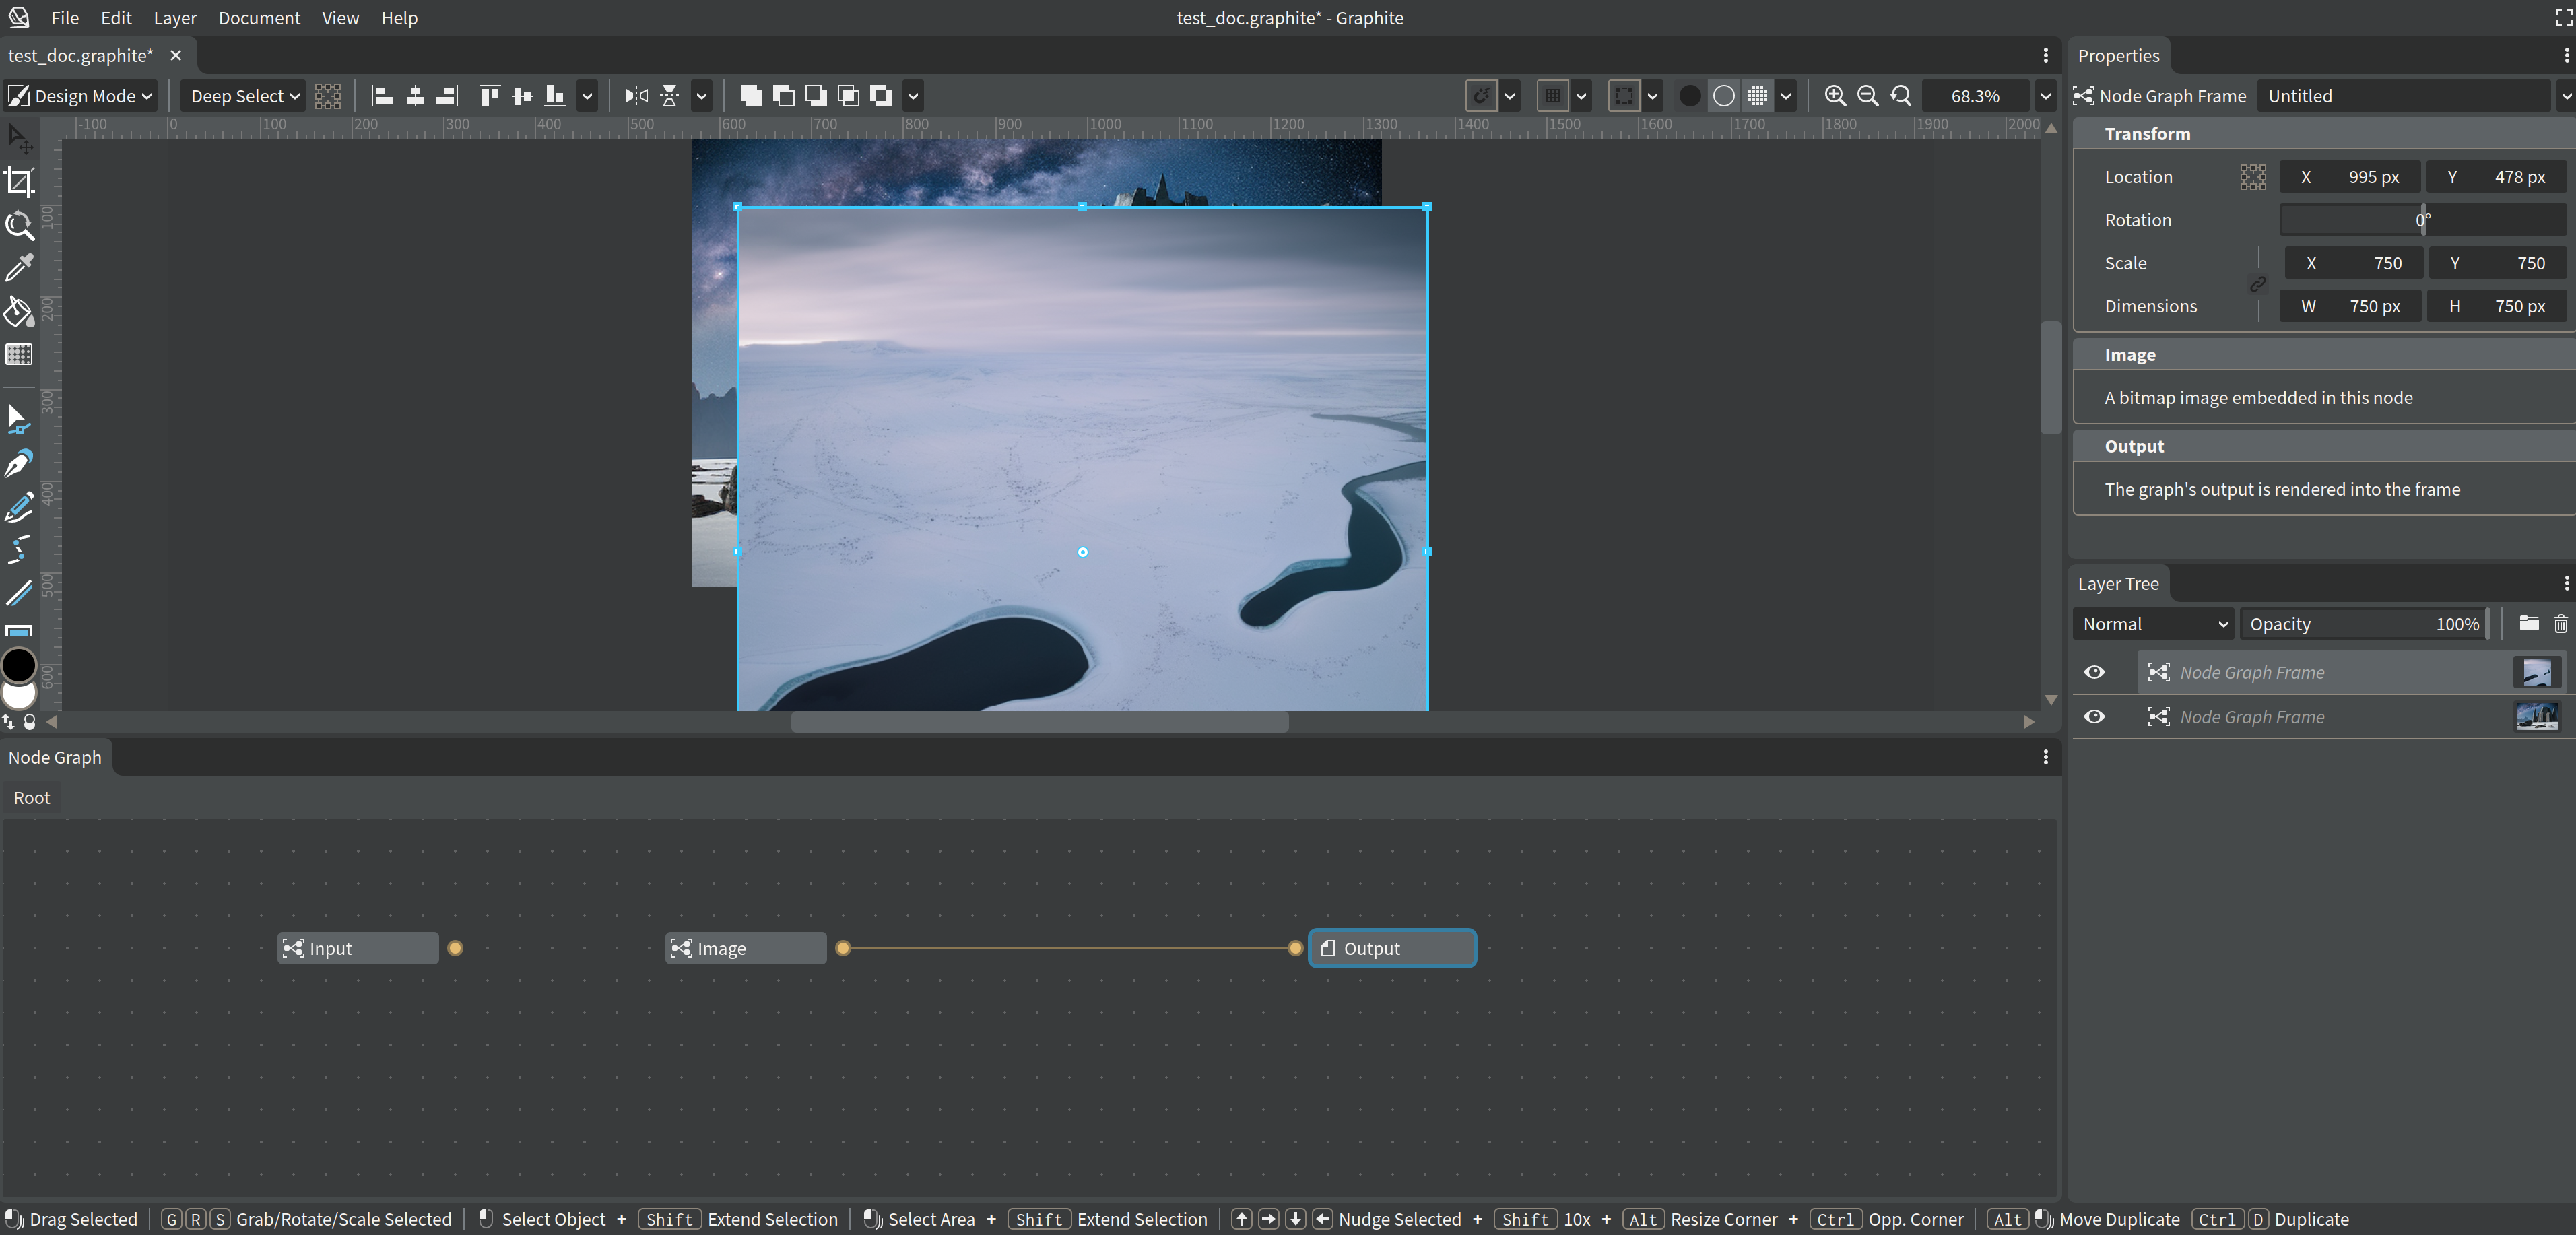Click align top in the toolbar
This screenshot has width=2576, height=1235.
490,96
